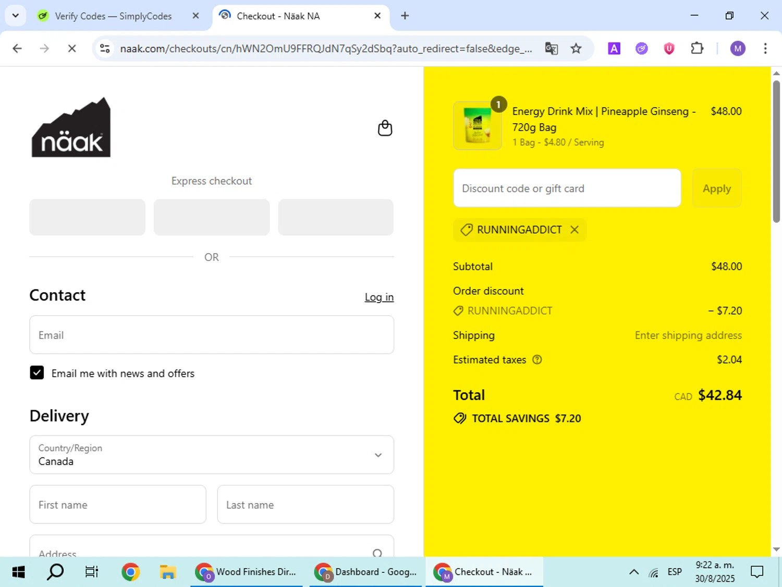782x587 pixels.
Task: Open the Chrome profile M avatar
Action: point(738,49)
